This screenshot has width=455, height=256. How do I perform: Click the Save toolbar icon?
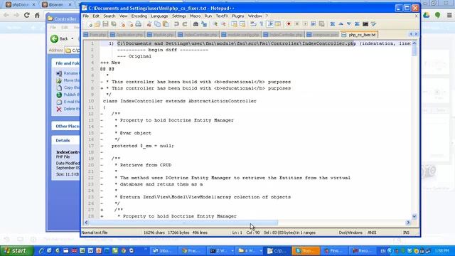[105, 24]
